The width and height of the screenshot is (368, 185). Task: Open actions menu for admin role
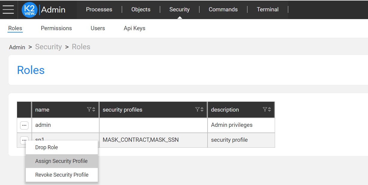click(x=24, y=125)
